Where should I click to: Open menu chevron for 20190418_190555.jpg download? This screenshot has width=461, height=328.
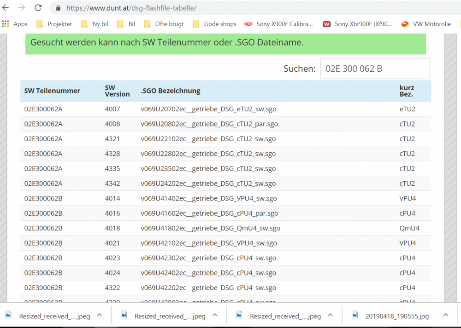coord(446,316)
